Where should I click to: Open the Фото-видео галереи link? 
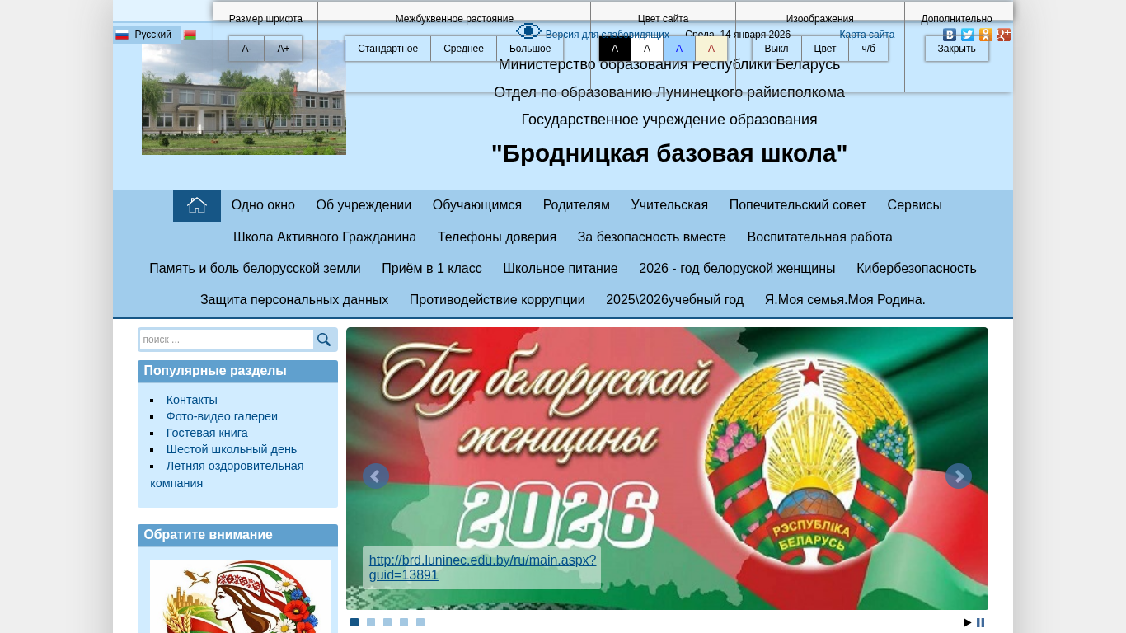[222, 416]
